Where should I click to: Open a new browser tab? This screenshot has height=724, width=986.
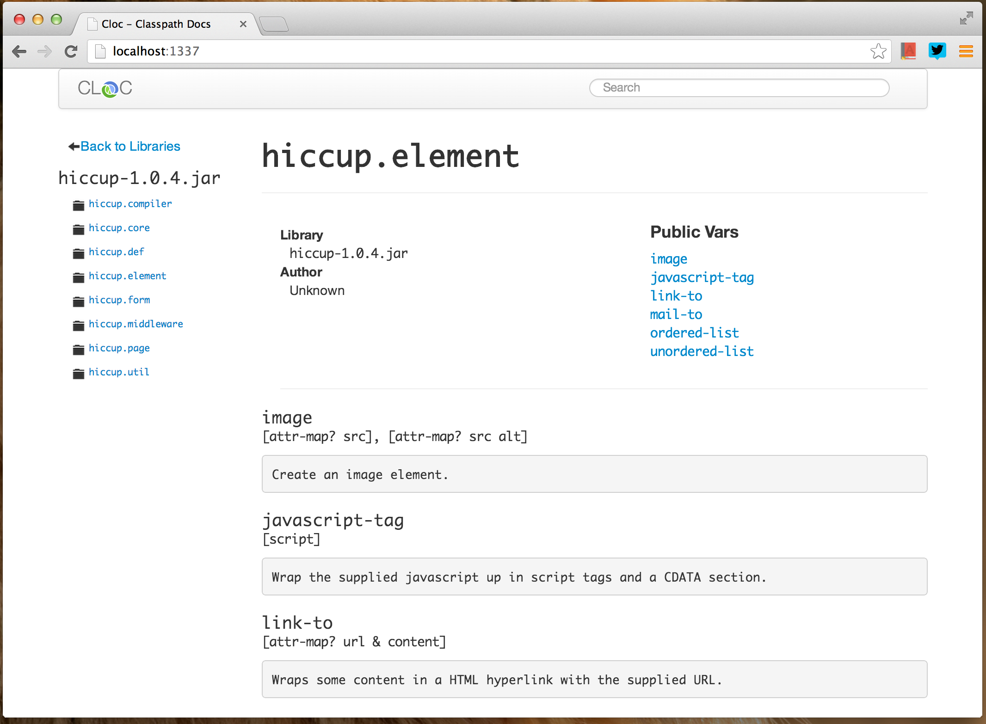(x=274, y=24)
